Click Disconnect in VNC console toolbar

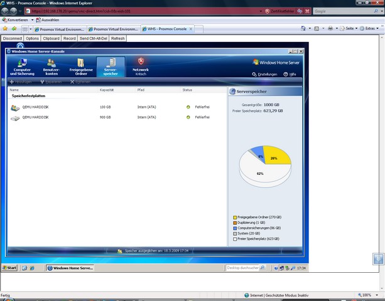tap(13, 38)
